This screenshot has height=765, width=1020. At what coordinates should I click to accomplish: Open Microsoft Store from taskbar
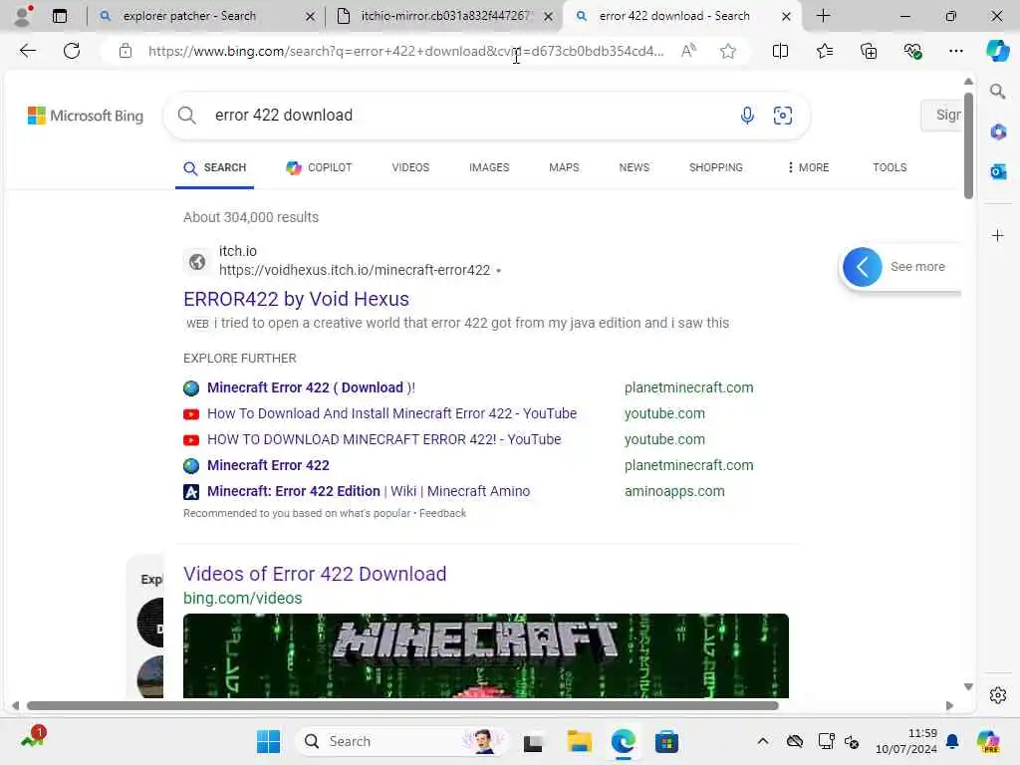click(666, 741)
